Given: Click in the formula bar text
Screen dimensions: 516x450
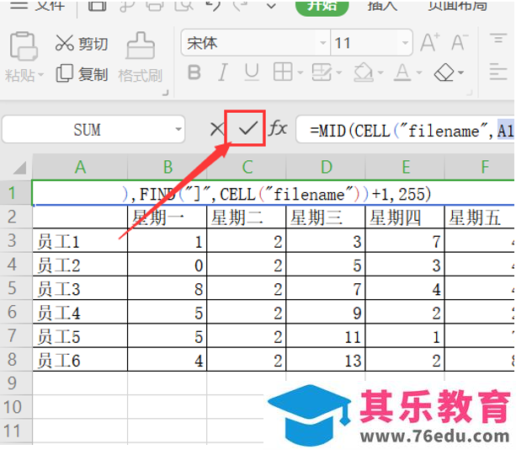Looking at the screenshot, I should 406,131.
